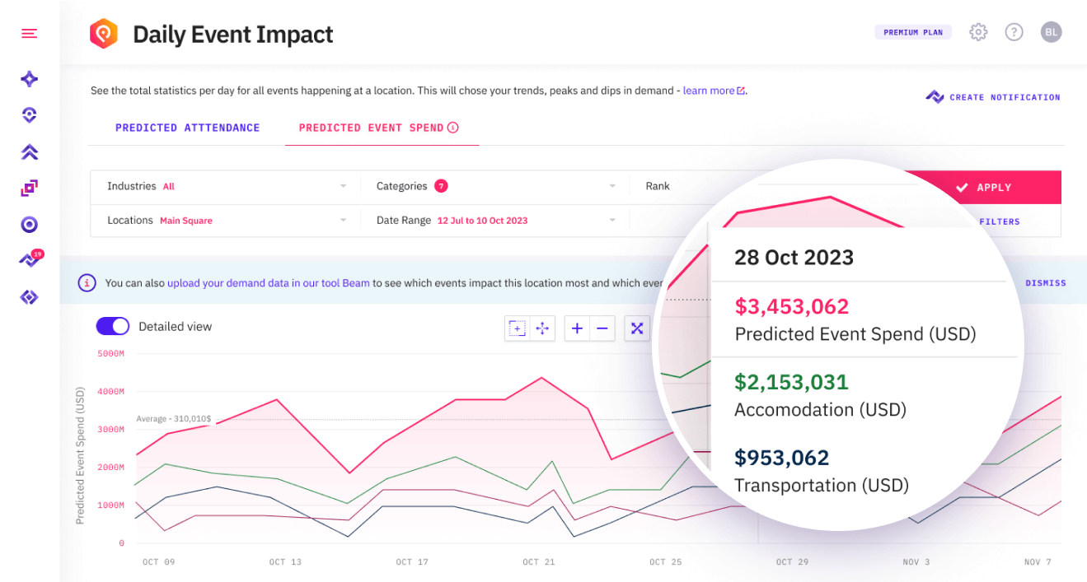This screenshot has width=1087, height=582.
Task: Select Predicted Event Spend tab
Action: tap(371, 128)
